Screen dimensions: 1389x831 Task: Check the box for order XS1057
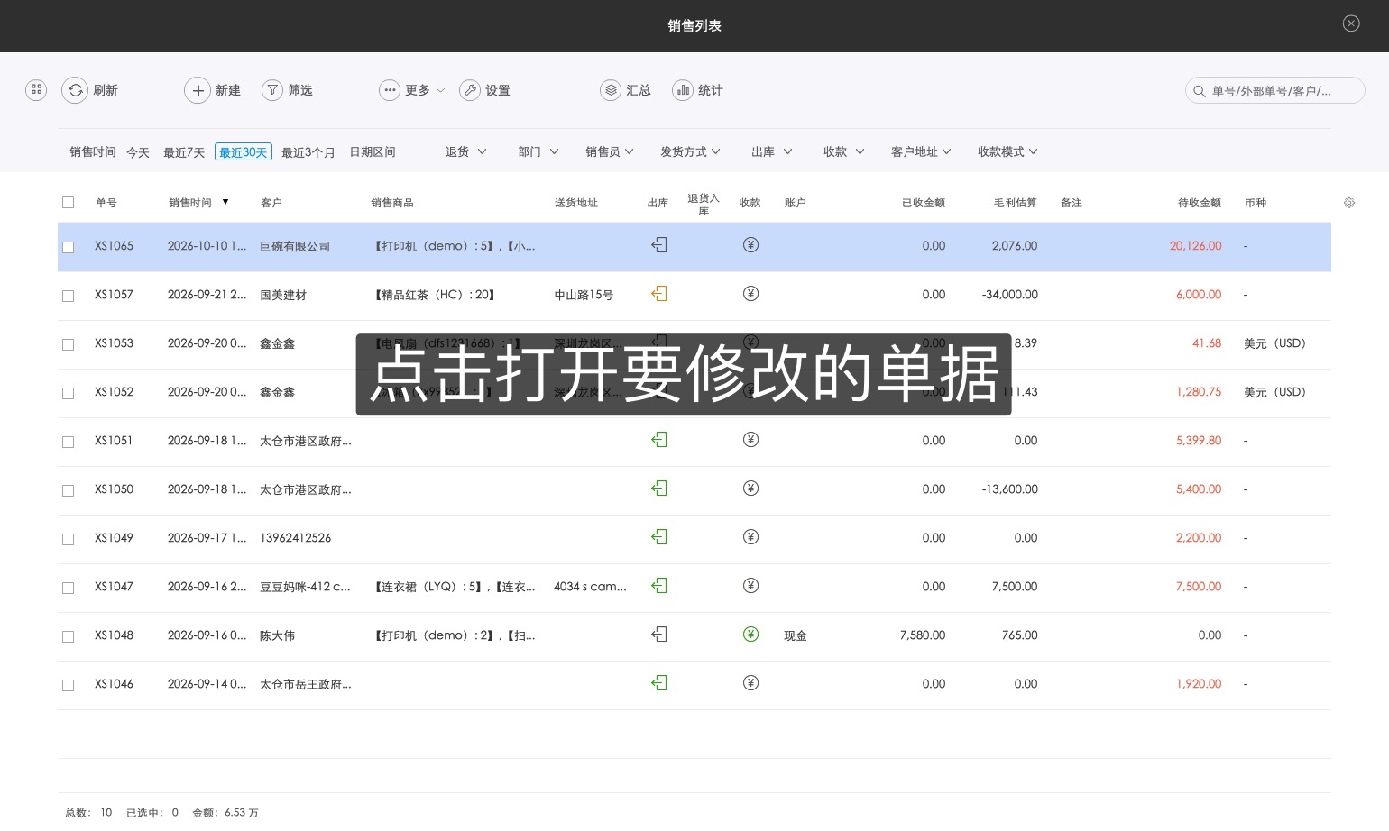(x=68, y=296)
